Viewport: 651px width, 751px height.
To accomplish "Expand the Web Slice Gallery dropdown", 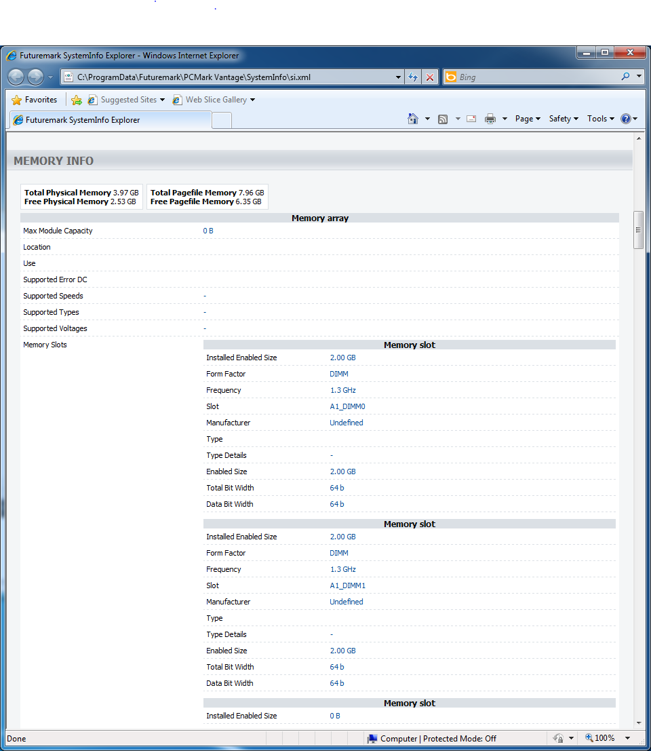I will (252, 100).
